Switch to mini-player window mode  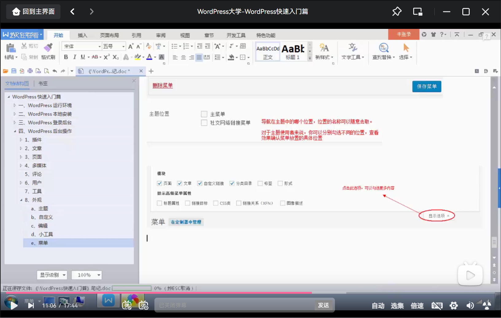coord(417,12)
